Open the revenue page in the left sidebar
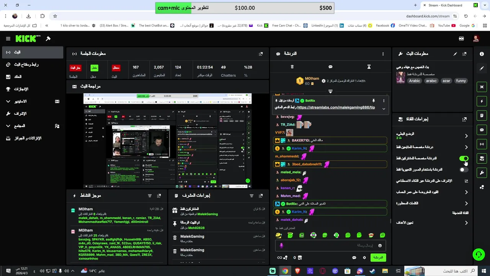Viewport: 490px width, 276px height. 33,77
